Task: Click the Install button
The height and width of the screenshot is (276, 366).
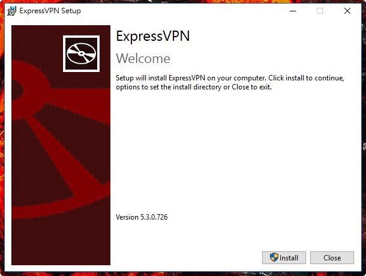Action: (284, 257)
